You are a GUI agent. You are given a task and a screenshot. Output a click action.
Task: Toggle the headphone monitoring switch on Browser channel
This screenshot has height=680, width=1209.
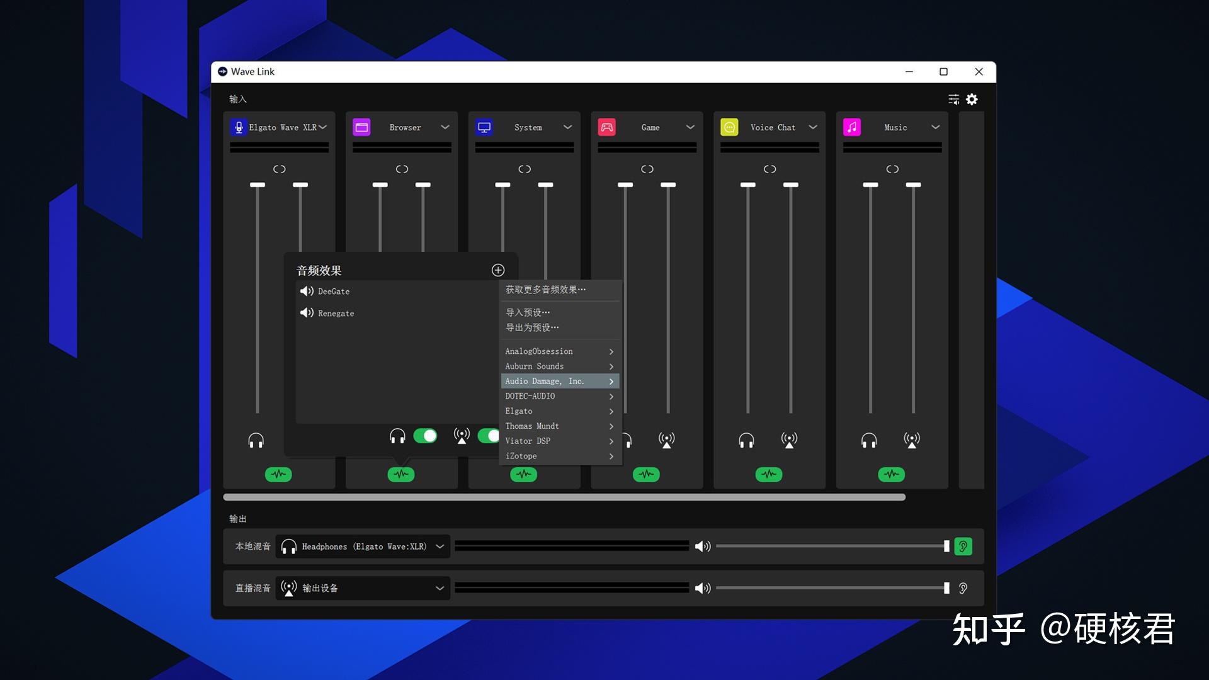[426, 435]
